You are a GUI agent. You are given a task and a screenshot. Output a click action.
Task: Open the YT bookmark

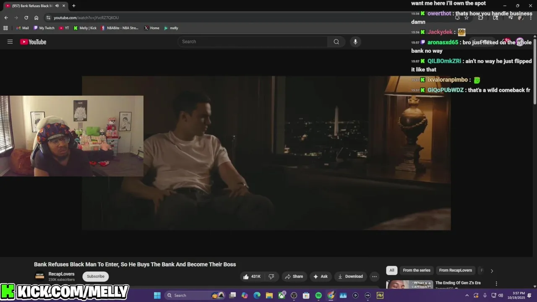tap(64, 28)
